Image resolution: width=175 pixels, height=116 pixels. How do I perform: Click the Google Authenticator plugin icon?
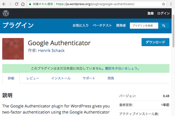pyautogui.click(x=13, y=49)
